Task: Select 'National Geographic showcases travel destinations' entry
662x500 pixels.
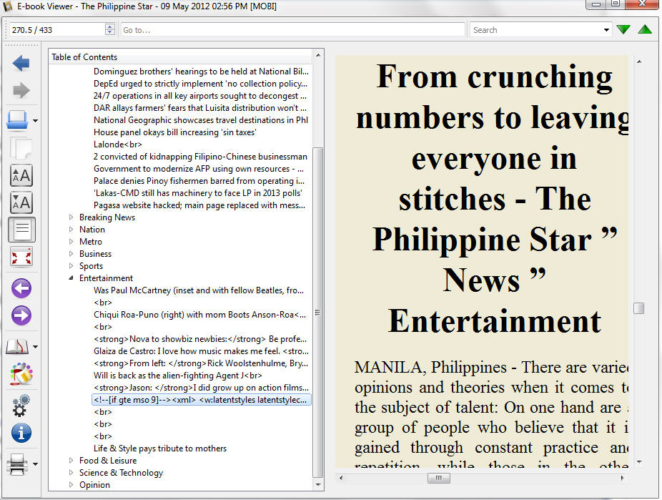Action: [x=201, y=120]
